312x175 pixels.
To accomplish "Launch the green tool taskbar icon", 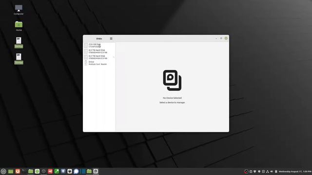I will pyautogui.click(x=57, y=171).
